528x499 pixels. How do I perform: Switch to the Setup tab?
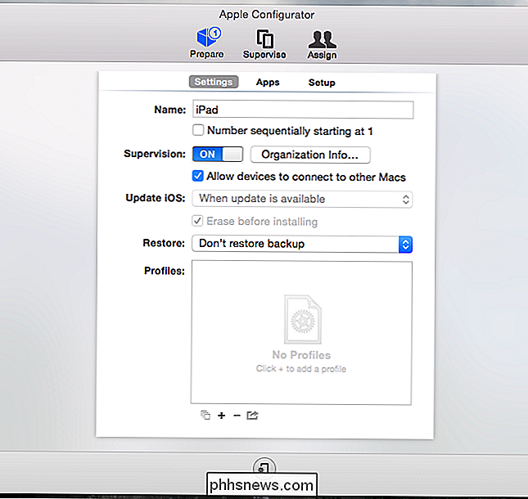322,83
